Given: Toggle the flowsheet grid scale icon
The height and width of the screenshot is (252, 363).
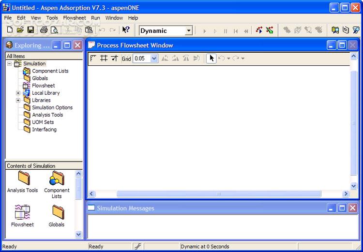Looking at the screenshot, I should tap(114, 59).
